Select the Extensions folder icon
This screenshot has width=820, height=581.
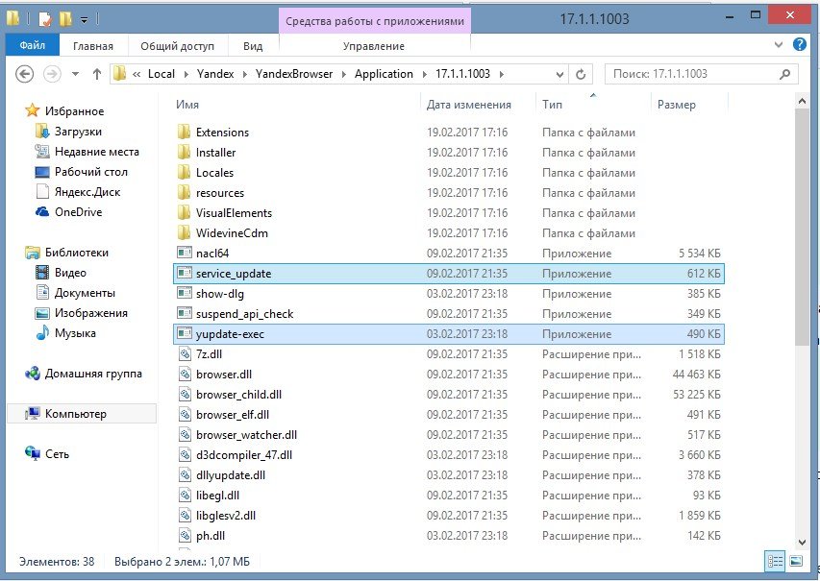click(x=184, y=132)
